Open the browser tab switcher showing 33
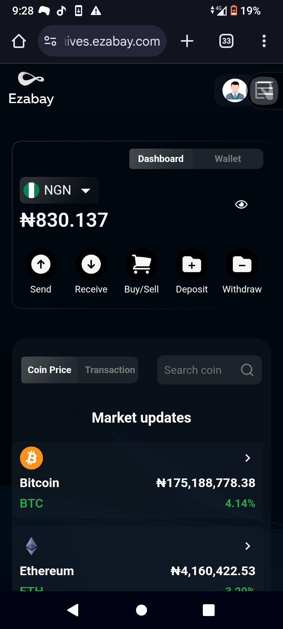283x629 pixels. click(226, 41)
